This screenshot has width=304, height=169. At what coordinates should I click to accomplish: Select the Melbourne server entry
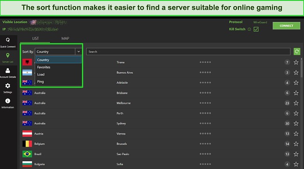coord(123,103)
